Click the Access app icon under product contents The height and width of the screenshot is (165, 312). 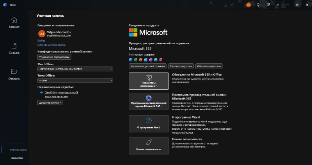[x=161, y=60]
